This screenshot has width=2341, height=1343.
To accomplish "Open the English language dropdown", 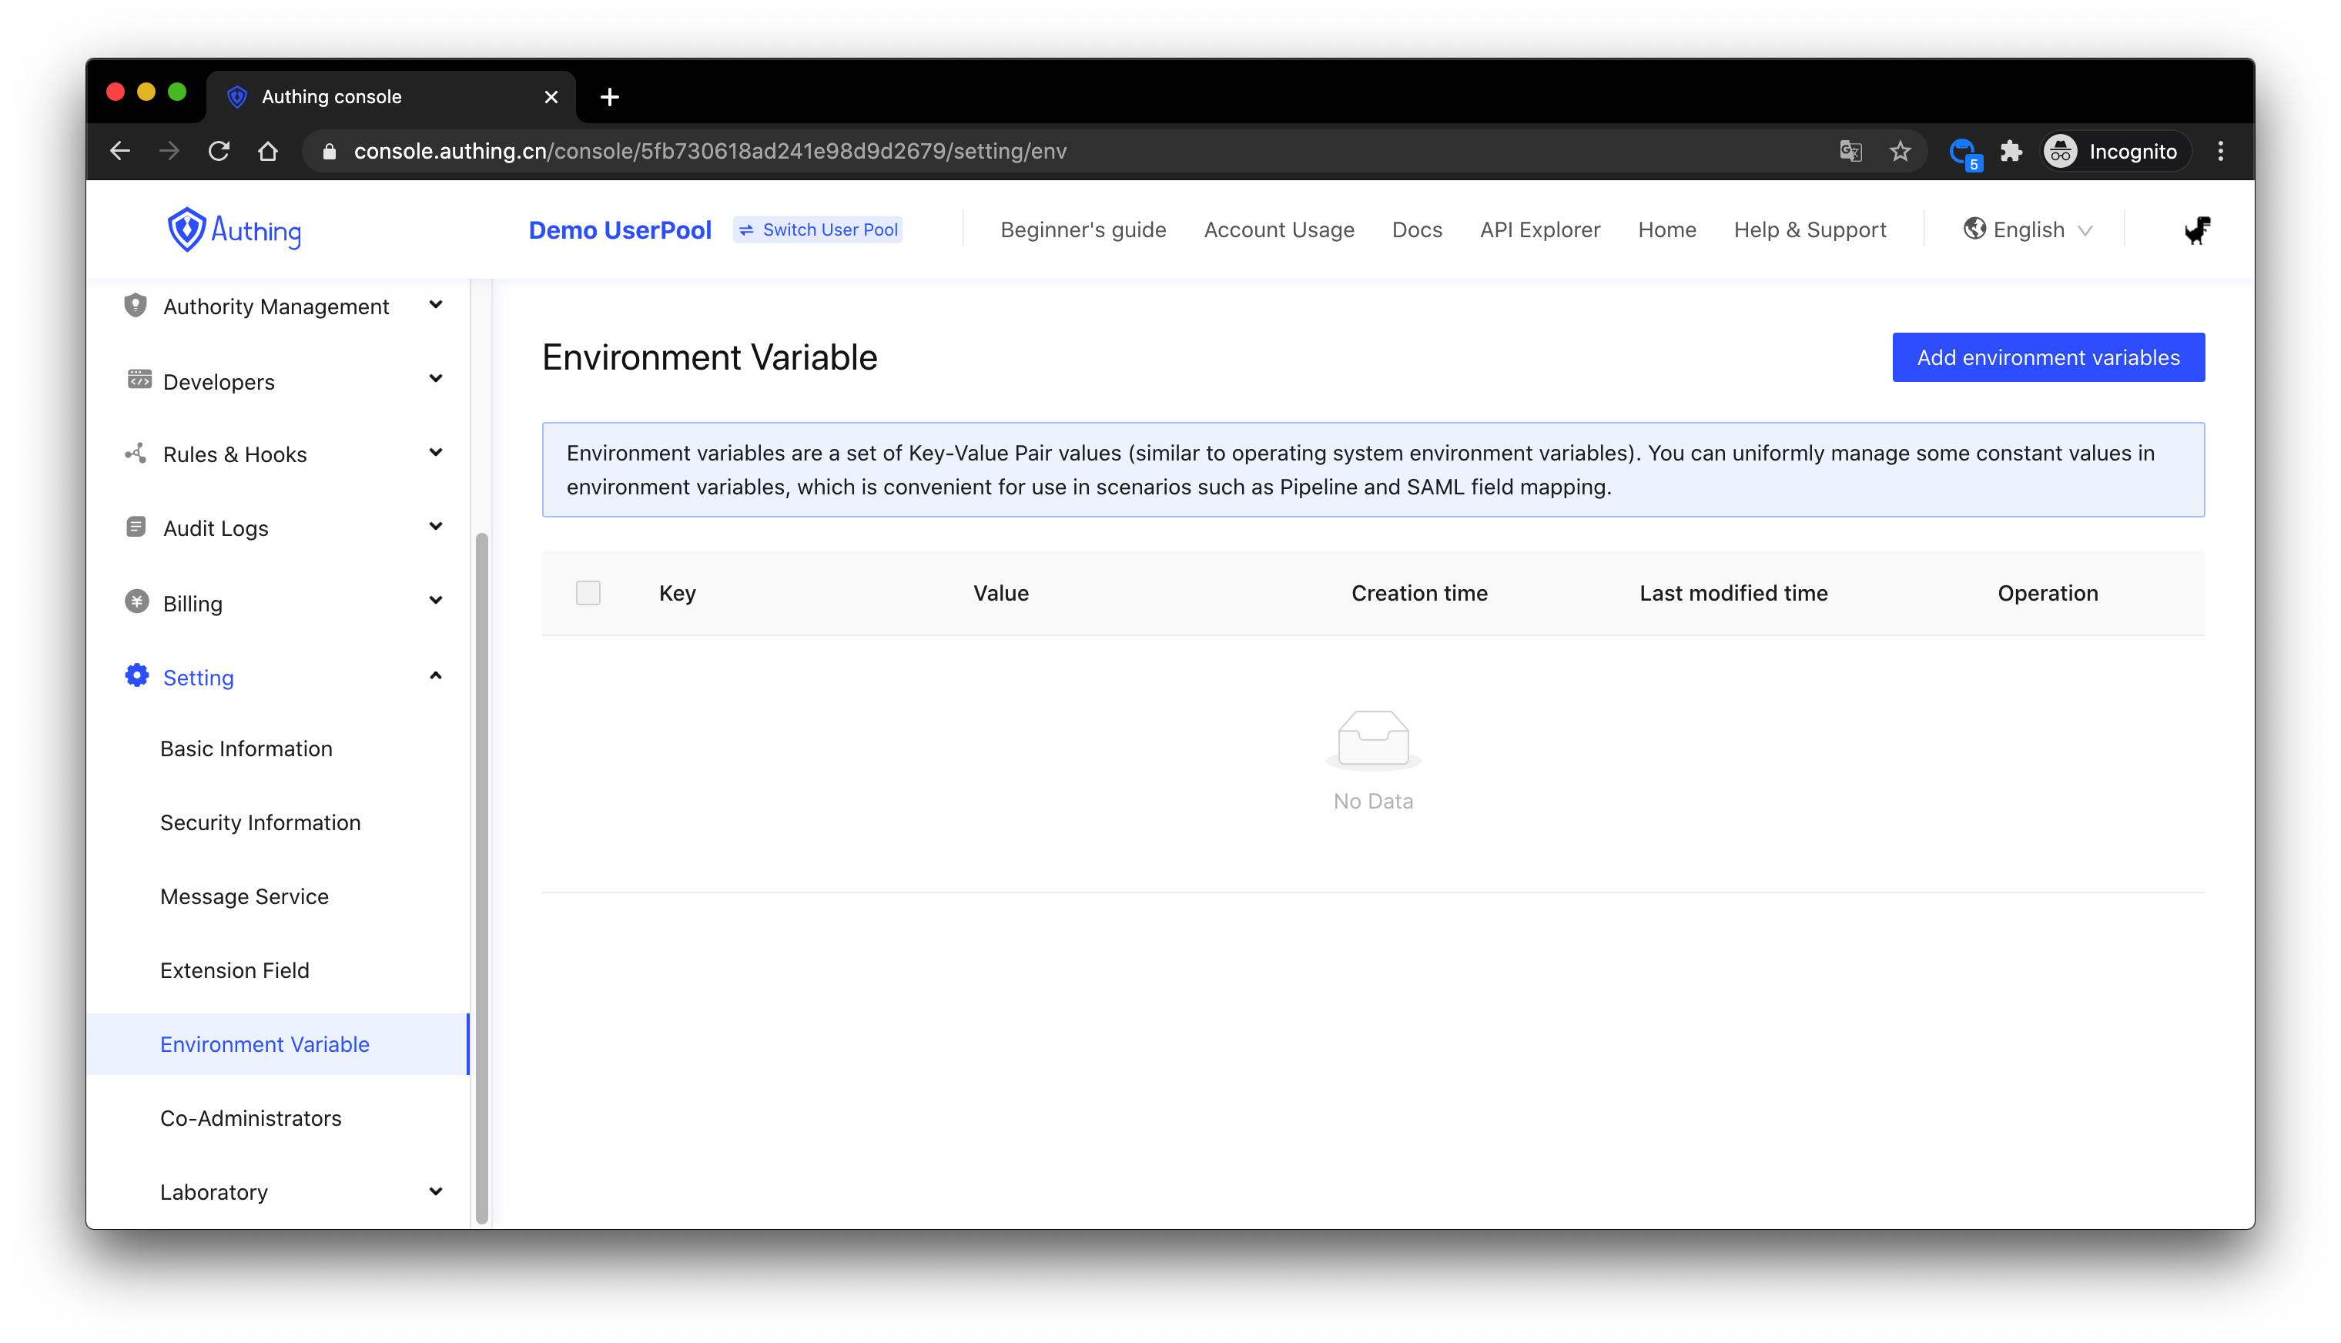I will point(2028,229).
